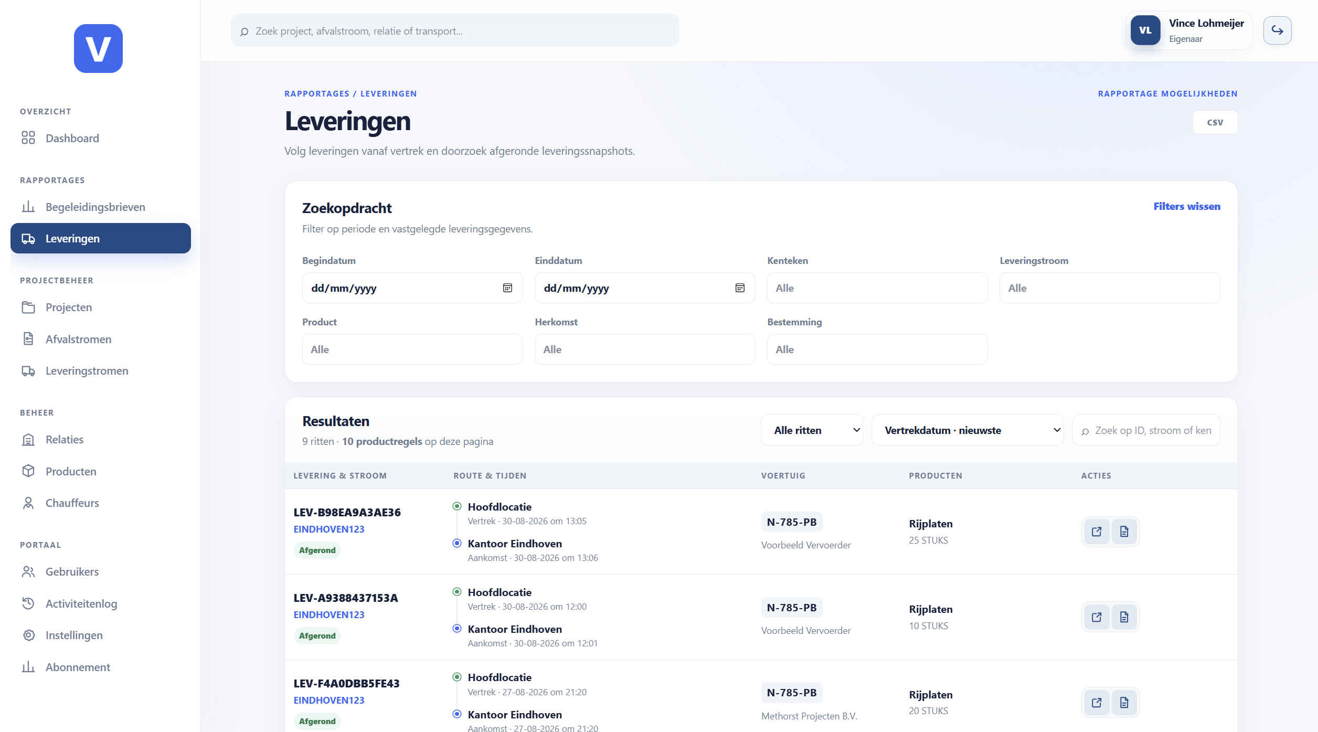Click the logout arrow icon button
The width and height of the screenshot is (1318, 732).
tap(1277, 30)
